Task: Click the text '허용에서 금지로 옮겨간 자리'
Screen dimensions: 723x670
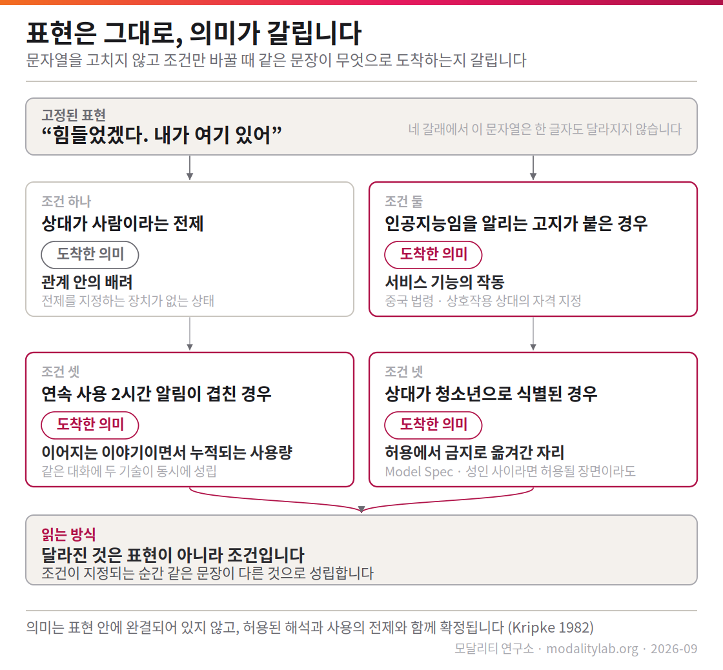Action: (474, 452)
